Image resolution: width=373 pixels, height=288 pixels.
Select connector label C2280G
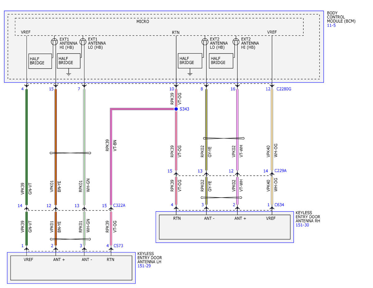point(283,89)
